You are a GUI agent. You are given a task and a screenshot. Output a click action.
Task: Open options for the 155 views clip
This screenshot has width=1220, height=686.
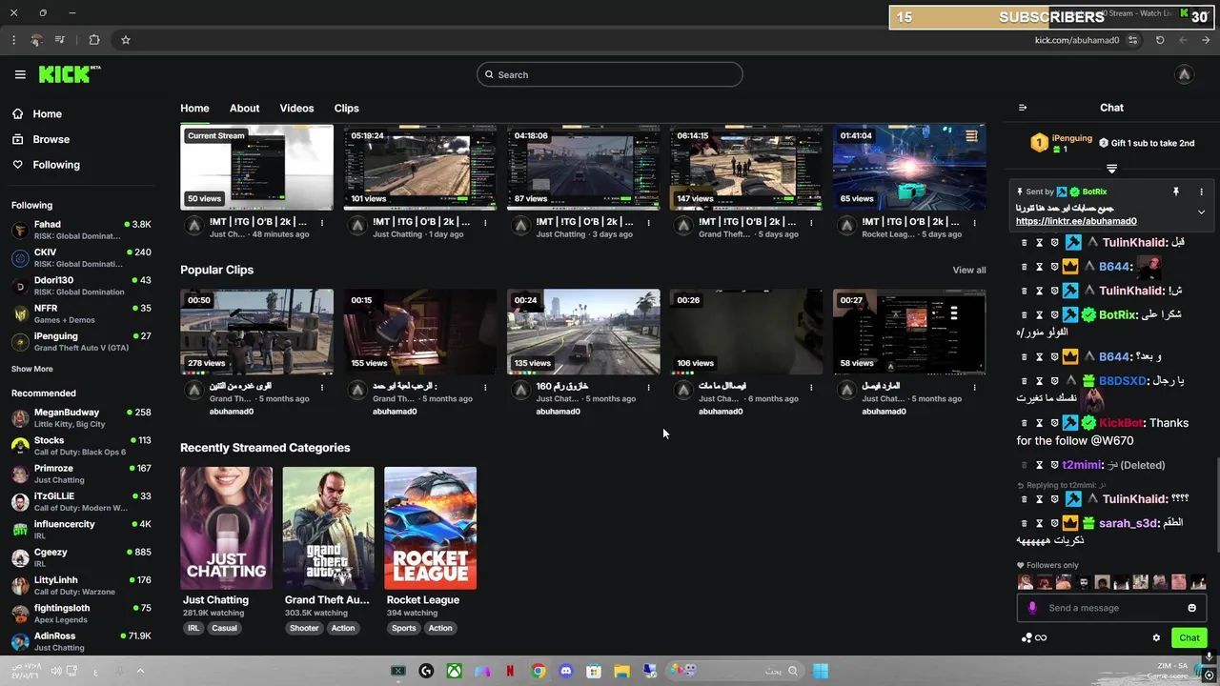tap(485, 387)
